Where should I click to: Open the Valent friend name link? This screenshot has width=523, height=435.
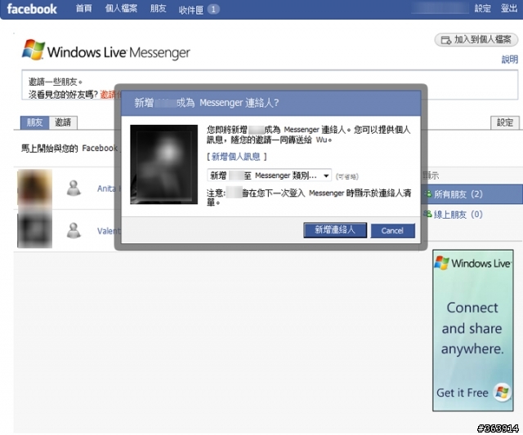109,231
